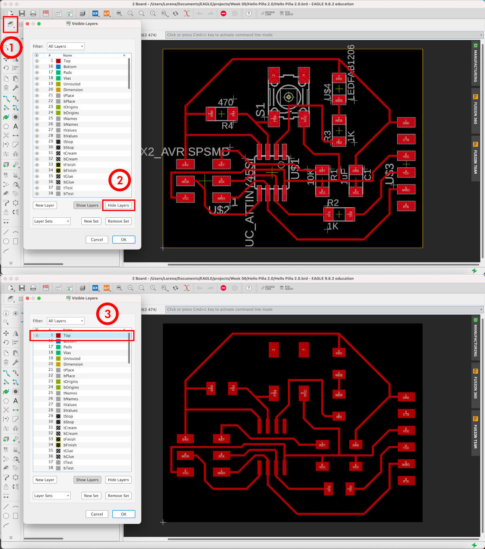Click the Design Link icon in upper toolbar
Image resolution: width=485 pixels, height=549 pixels.
tap(268, 13)
